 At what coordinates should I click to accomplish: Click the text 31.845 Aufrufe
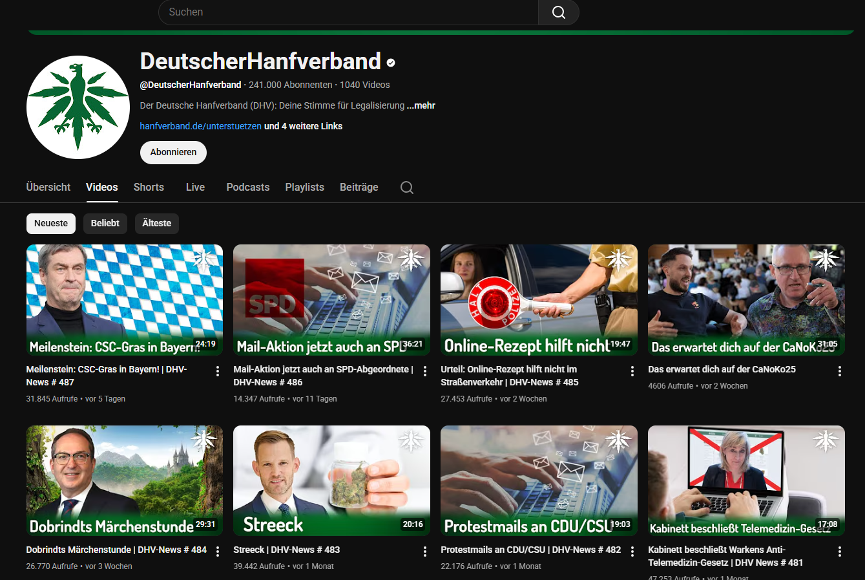pyautogui.click(x=52, y=399)
